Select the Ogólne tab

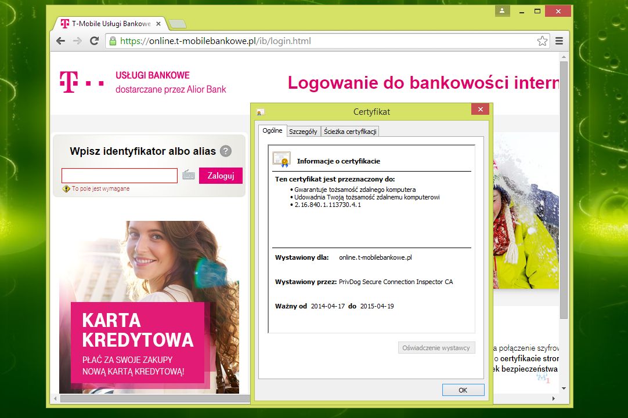coord(272,130)
